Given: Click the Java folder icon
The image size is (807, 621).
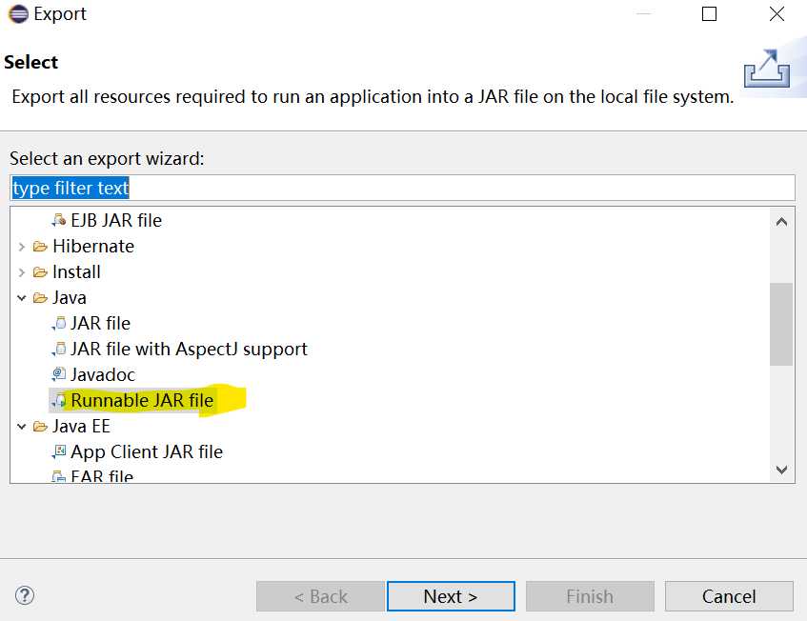Looking at the screenshot, I should 40,298.
